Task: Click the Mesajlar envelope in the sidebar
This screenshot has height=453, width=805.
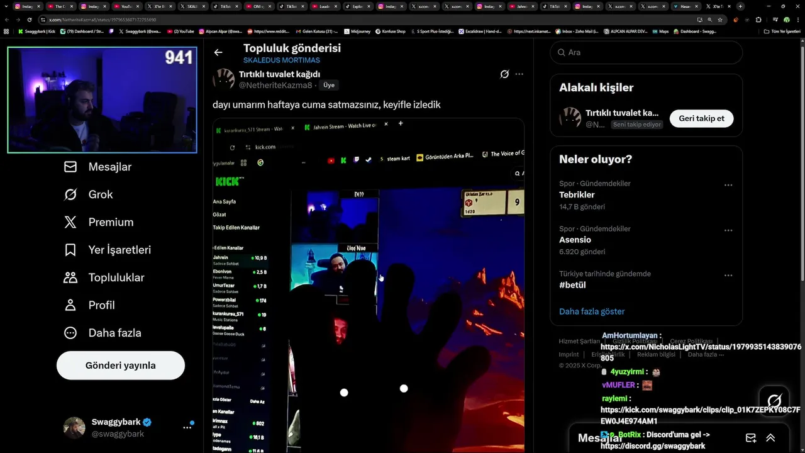Action: (70, 167)
